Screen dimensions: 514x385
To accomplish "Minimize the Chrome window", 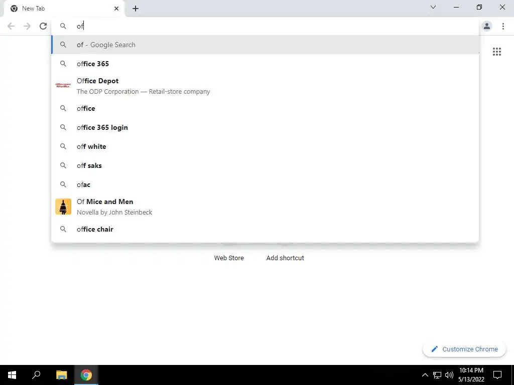I will (x=456, y=7).
